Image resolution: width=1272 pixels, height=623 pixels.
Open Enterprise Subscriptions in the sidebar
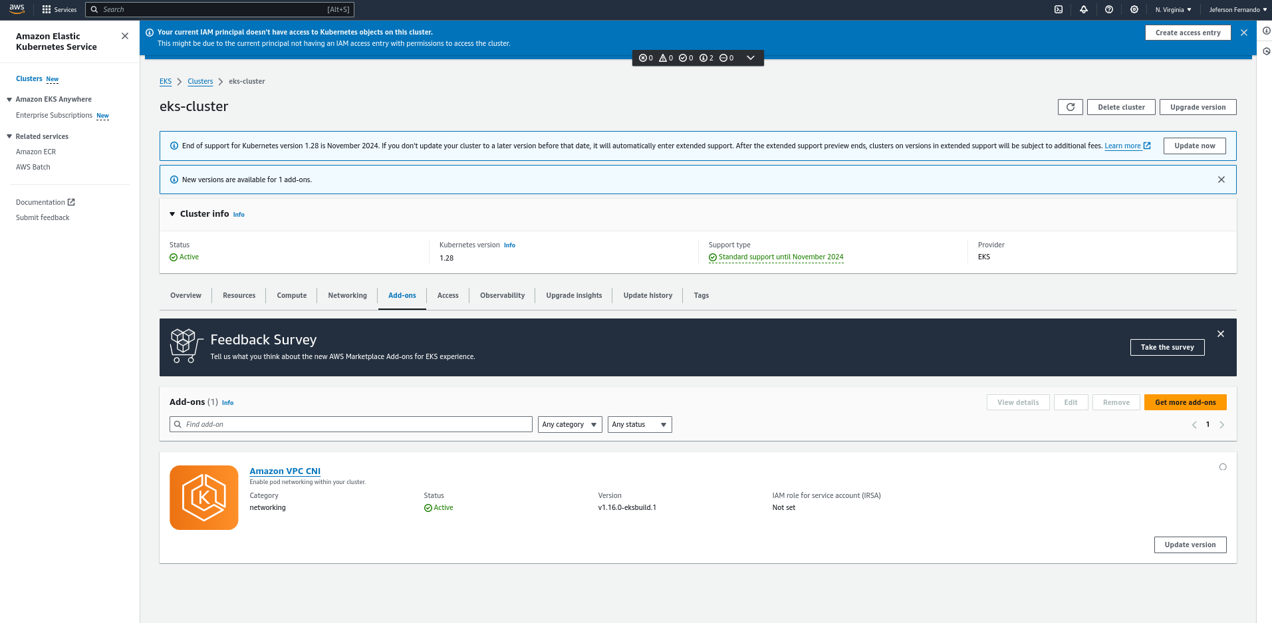pos(54,115)
